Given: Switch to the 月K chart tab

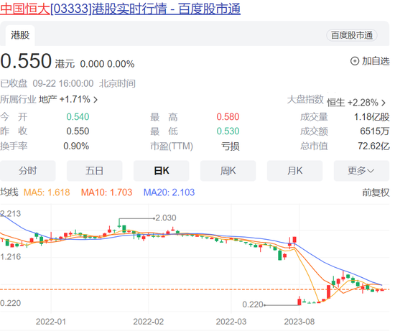Looking at the screenshot, I should click(x=294, y=171).
